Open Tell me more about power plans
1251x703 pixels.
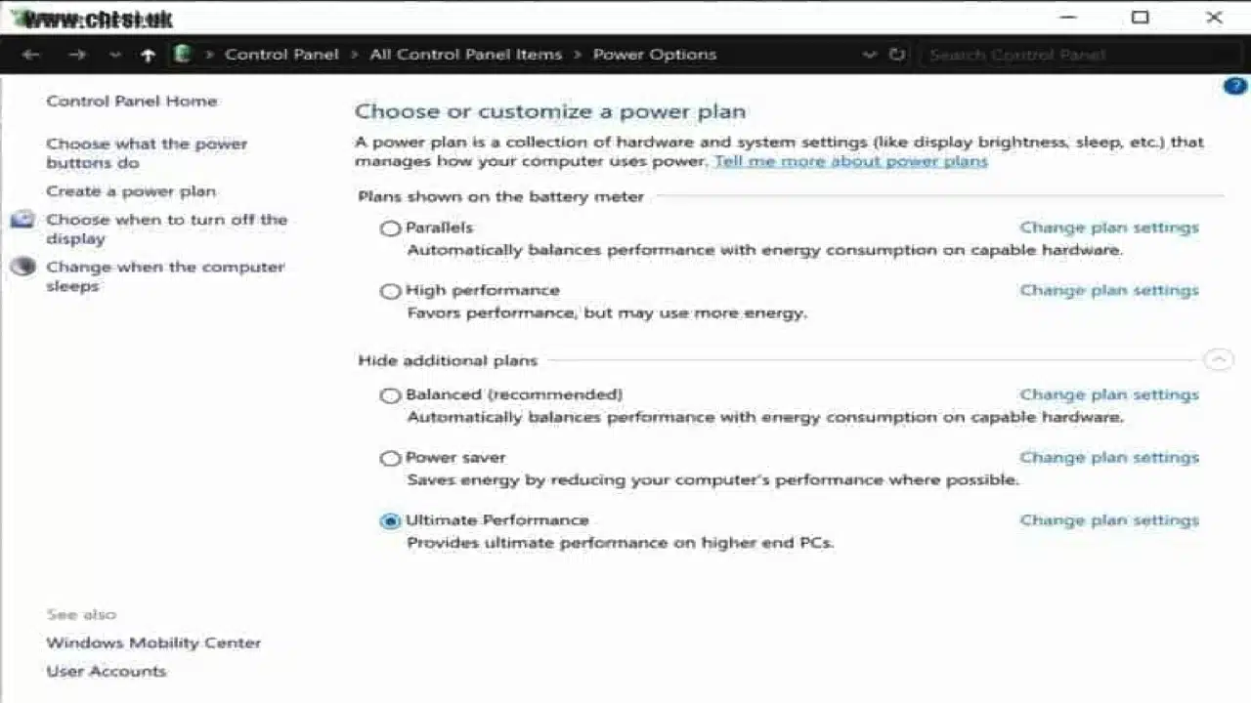pos(850,161)
